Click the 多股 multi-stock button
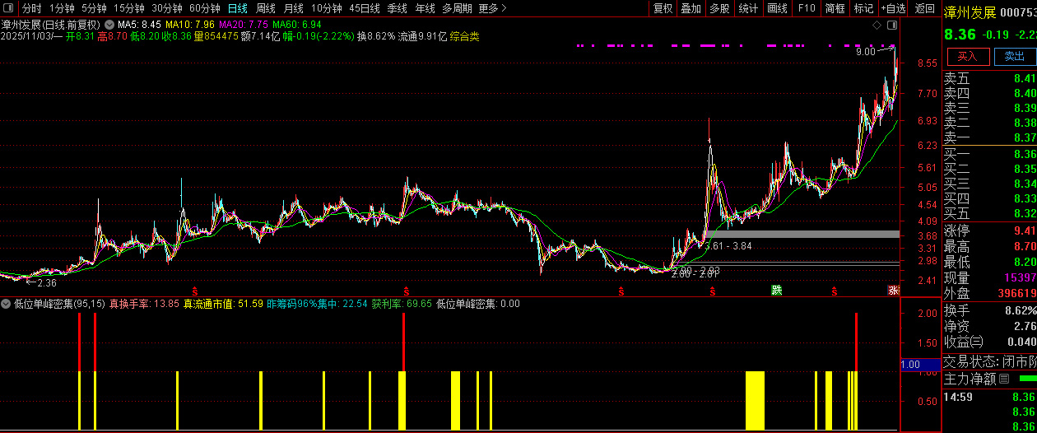 (720, 8)
